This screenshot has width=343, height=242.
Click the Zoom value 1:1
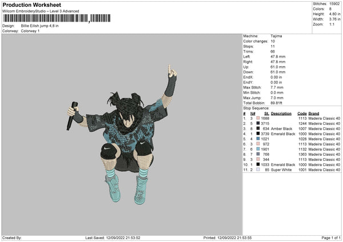332,24
